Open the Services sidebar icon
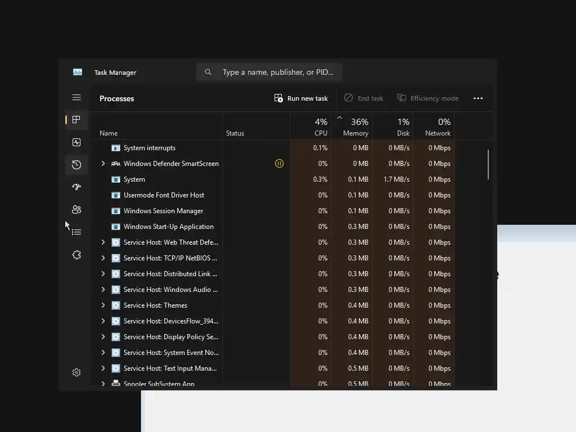This screenshot has height=432, width=576. point(76,255)
